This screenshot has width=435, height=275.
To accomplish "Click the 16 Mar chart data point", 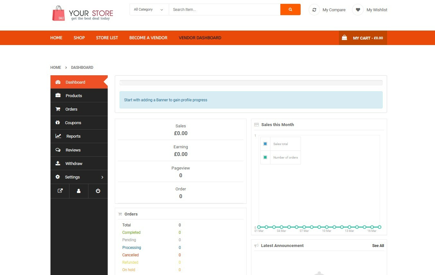I will (372, 227).
